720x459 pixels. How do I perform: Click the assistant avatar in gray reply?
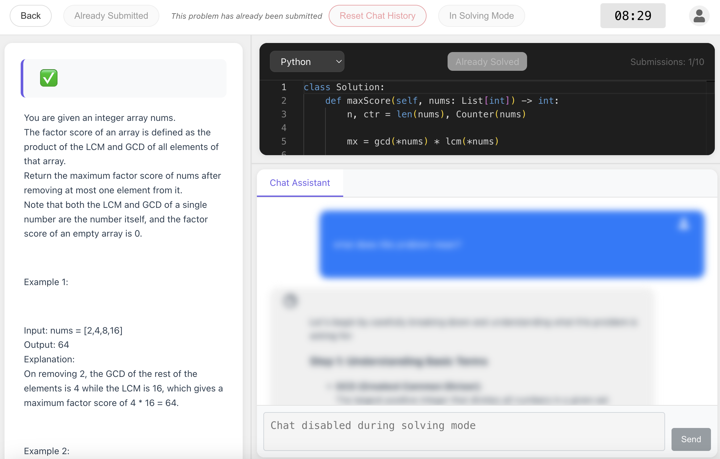(x=290, y=300)
